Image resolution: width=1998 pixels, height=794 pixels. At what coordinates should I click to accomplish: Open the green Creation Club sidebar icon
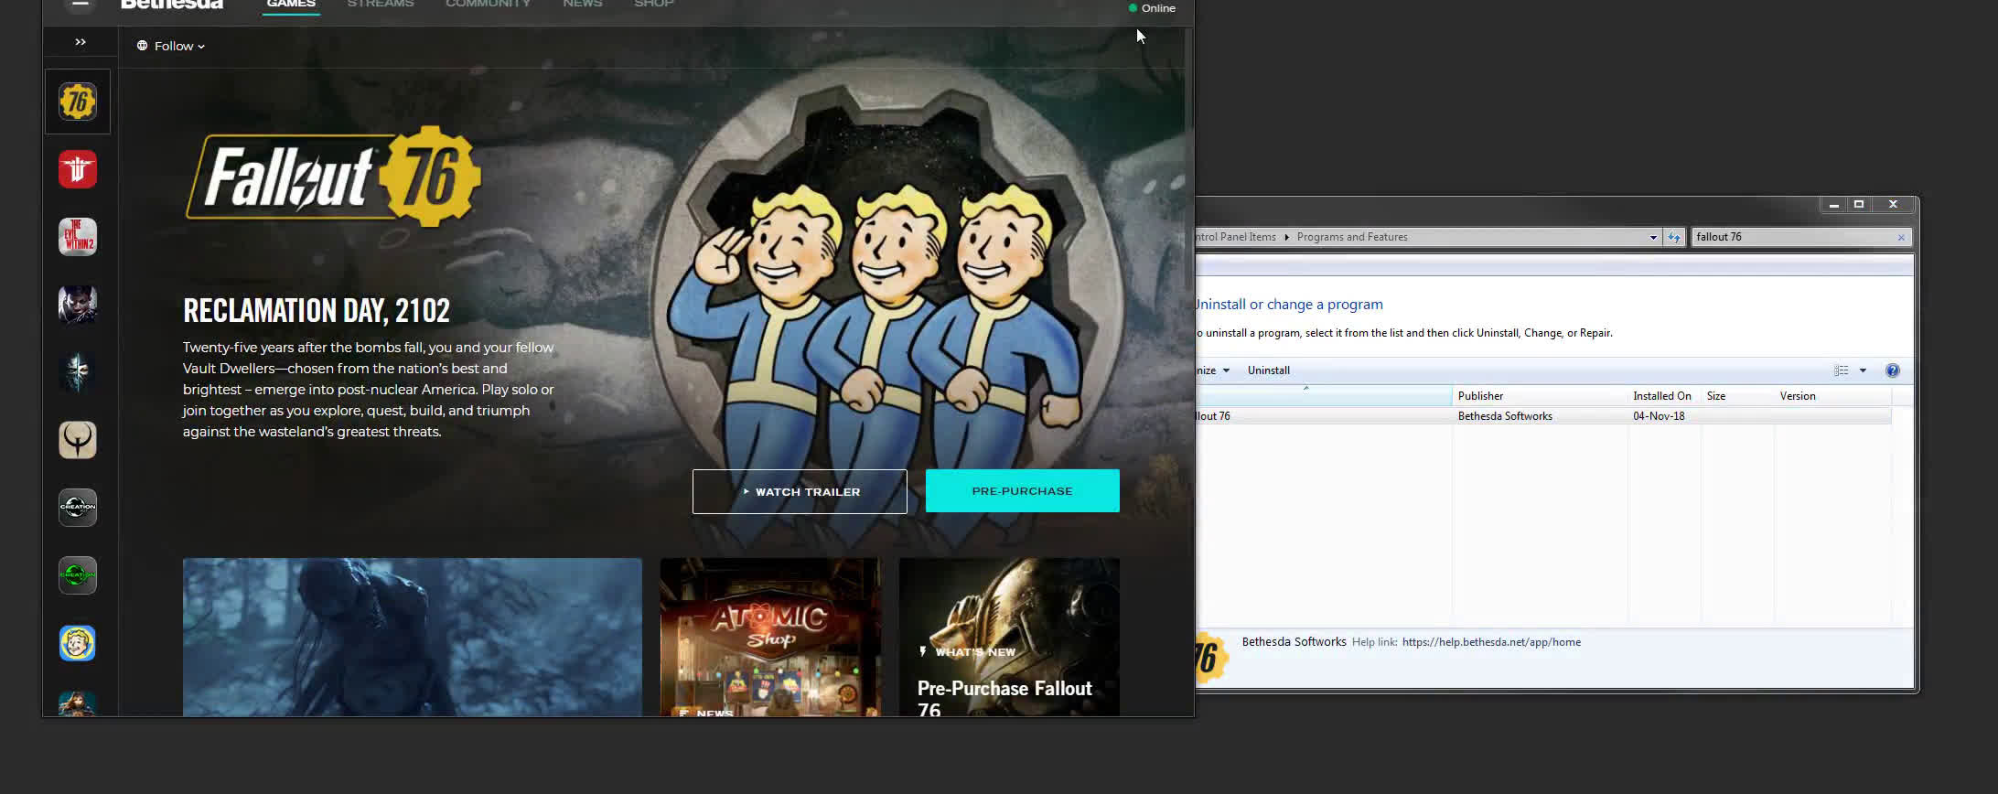tap(78, 575)
